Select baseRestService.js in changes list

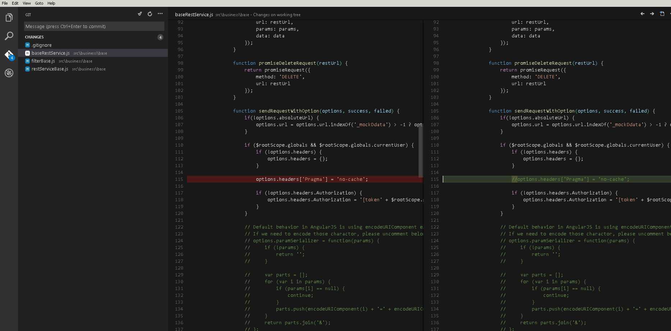(93, 53)
